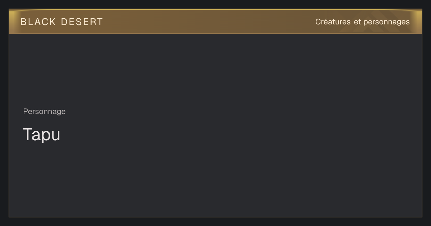Image resolution: width=431 pixels, height=226 pixels.
Task: Click the Tapu character name heading
Action: [42, 135]
